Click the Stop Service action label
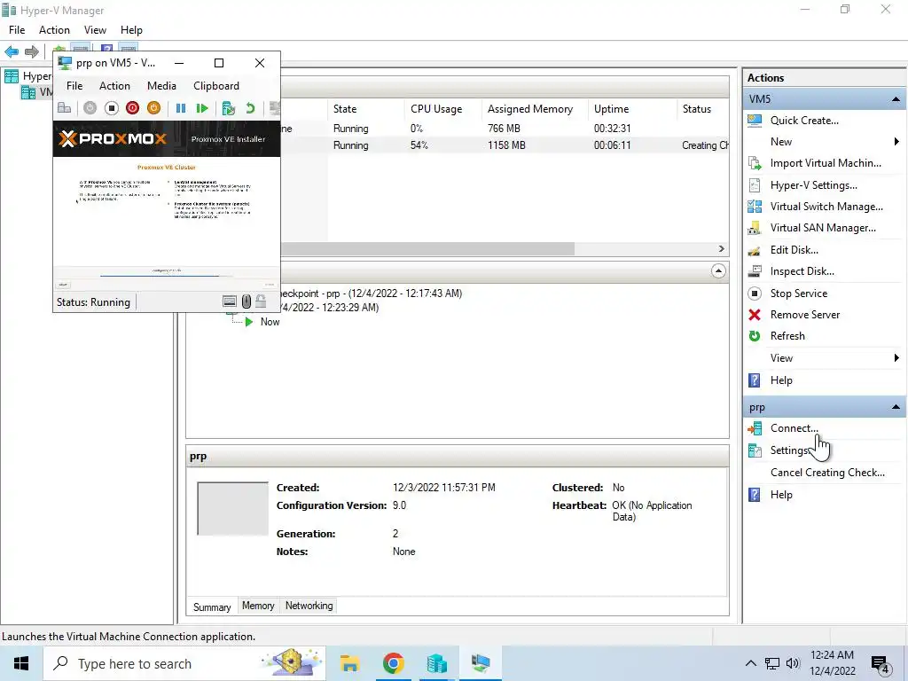This screenshot has height=681, width=908. [799, 294]
